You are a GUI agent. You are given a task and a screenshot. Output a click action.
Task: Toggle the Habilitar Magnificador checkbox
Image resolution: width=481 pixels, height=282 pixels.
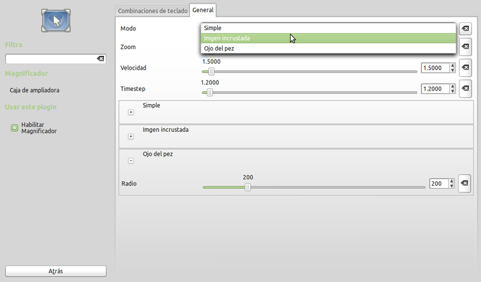15,127
